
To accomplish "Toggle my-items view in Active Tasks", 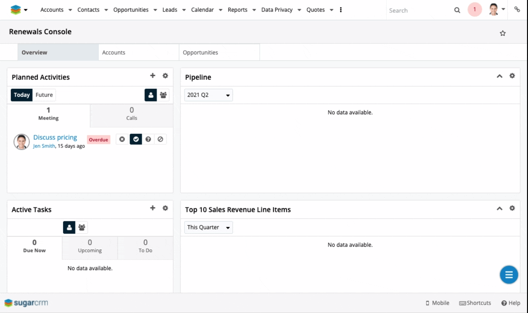I will (69, 228).
